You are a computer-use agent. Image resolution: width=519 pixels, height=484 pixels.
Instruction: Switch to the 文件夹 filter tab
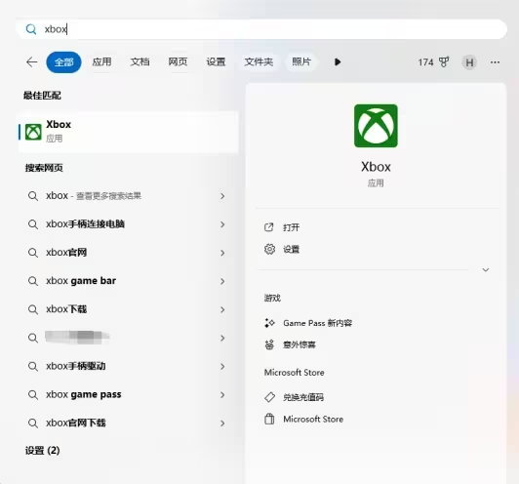coord(259,61)
